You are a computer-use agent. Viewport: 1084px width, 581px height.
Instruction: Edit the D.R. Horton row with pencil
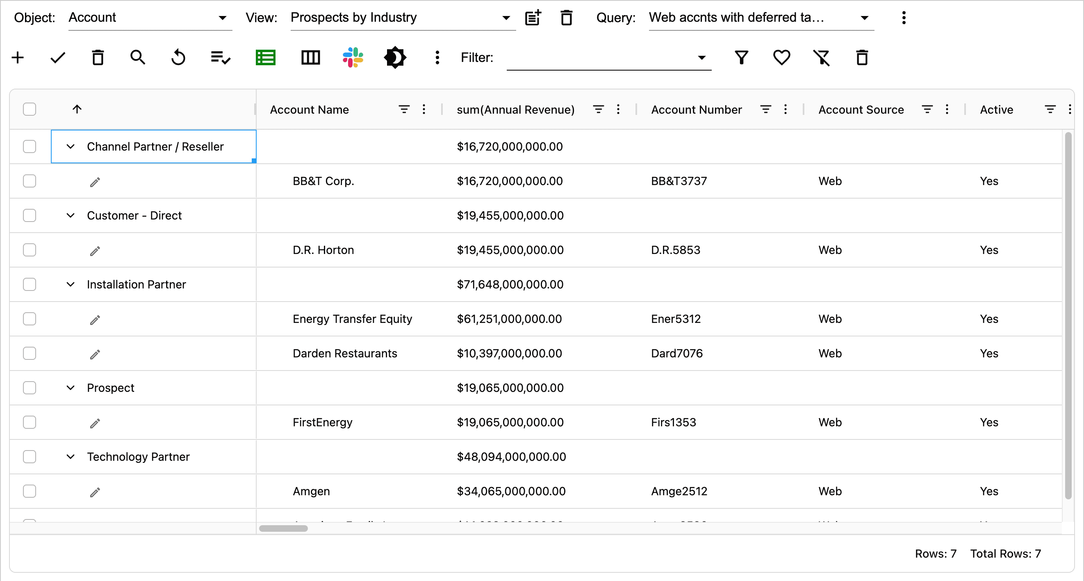click(x=95, y=251)
